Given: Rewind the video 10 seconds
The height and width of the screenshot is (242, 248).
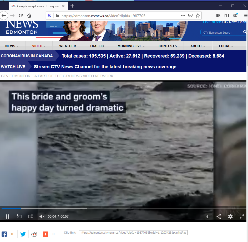Looking at the screenshot, I should click(19, 216).
